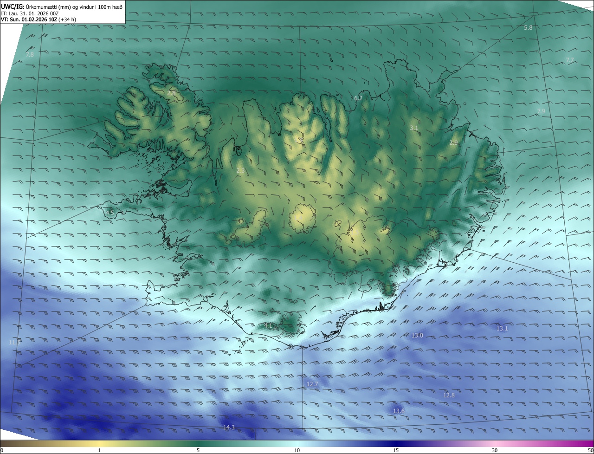
Task: Click the 5.8 value label
Action: (528, 28)
